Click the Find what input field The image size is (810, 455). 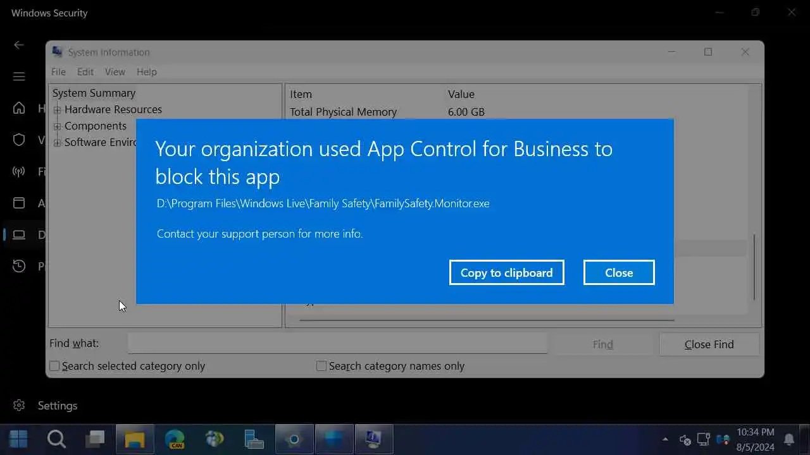click(x=337, y=344)
